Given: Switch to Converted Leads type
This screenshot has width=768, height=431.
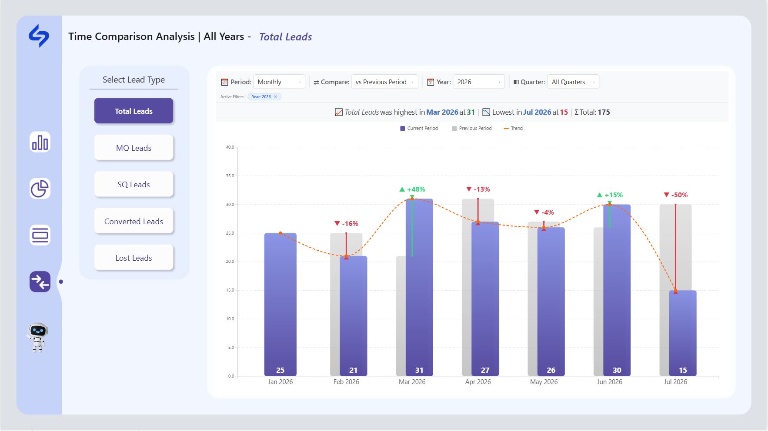Looking at the screenshot, I should [134, 221].
